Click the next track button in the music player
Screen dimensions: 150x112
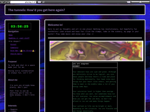(8, 2)
